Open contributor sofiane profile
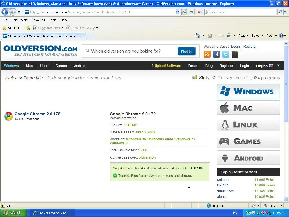Viewport: 289px width, 217px height. [223, 179]
